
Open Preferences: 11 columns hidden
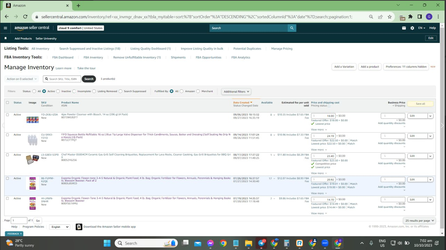tap(406, 67)
